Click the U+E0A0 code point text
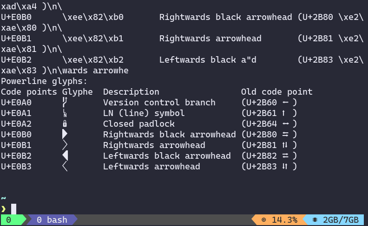 (x=16, y=103)
